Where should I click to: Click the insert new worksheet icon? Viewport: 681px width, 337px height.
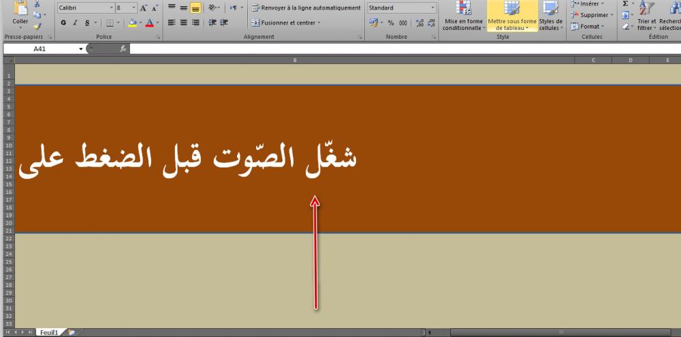point(72,333)
